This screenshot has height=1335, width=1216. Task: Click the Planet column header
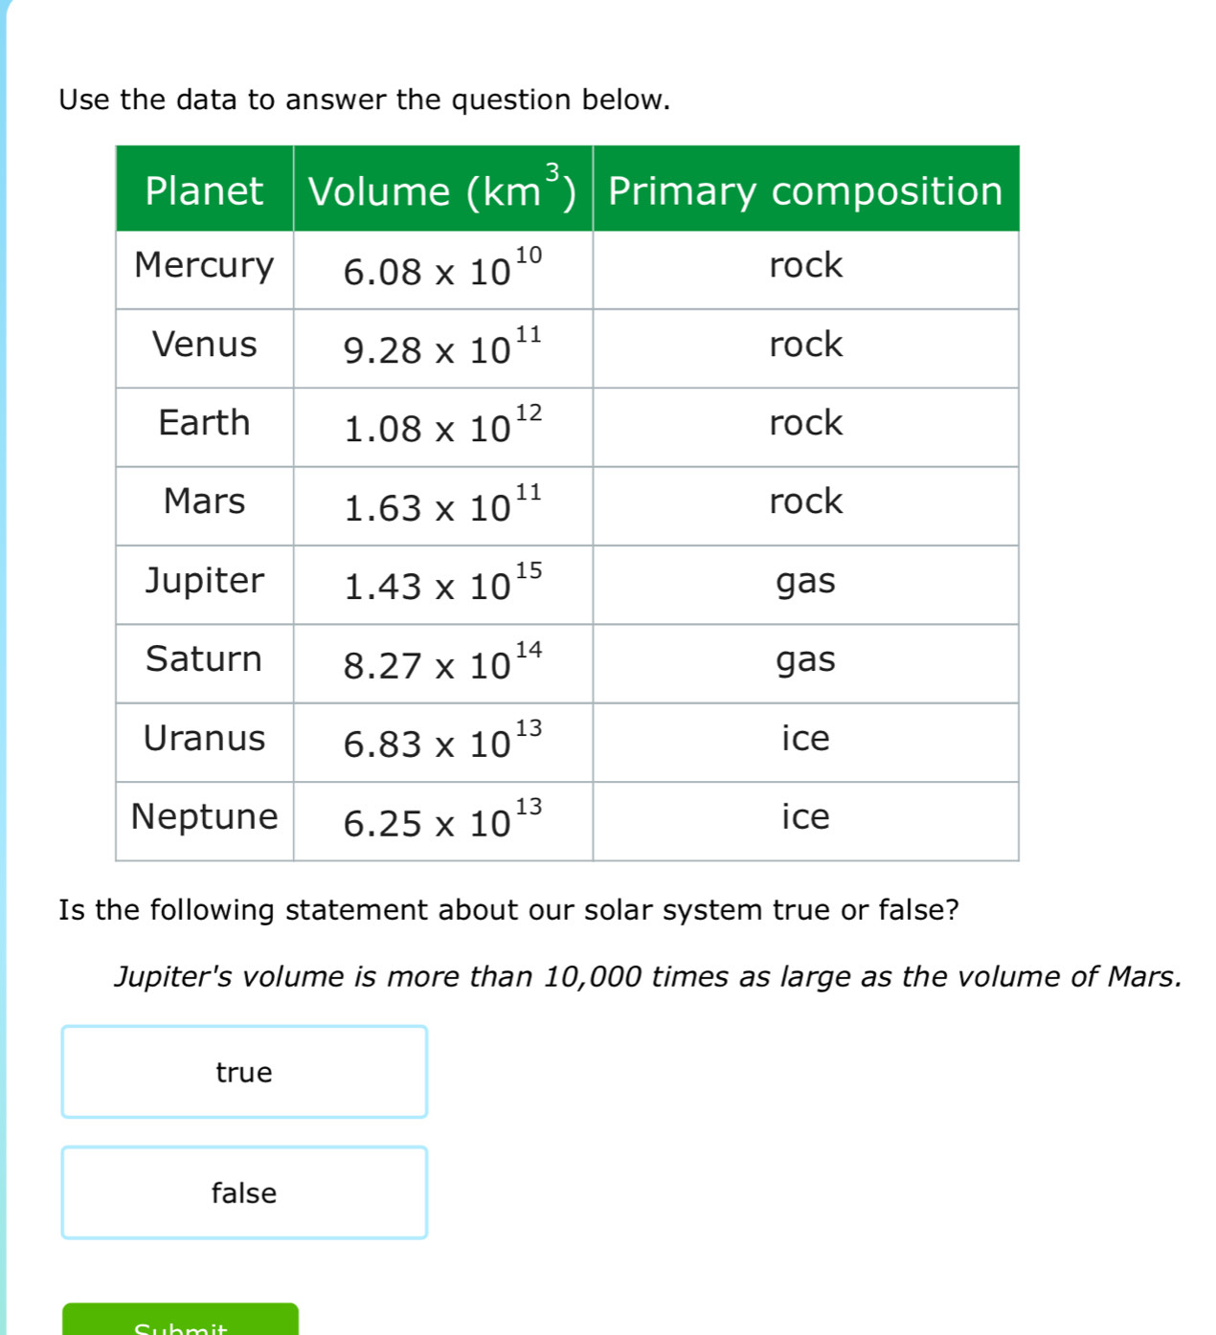pos(204,190)
